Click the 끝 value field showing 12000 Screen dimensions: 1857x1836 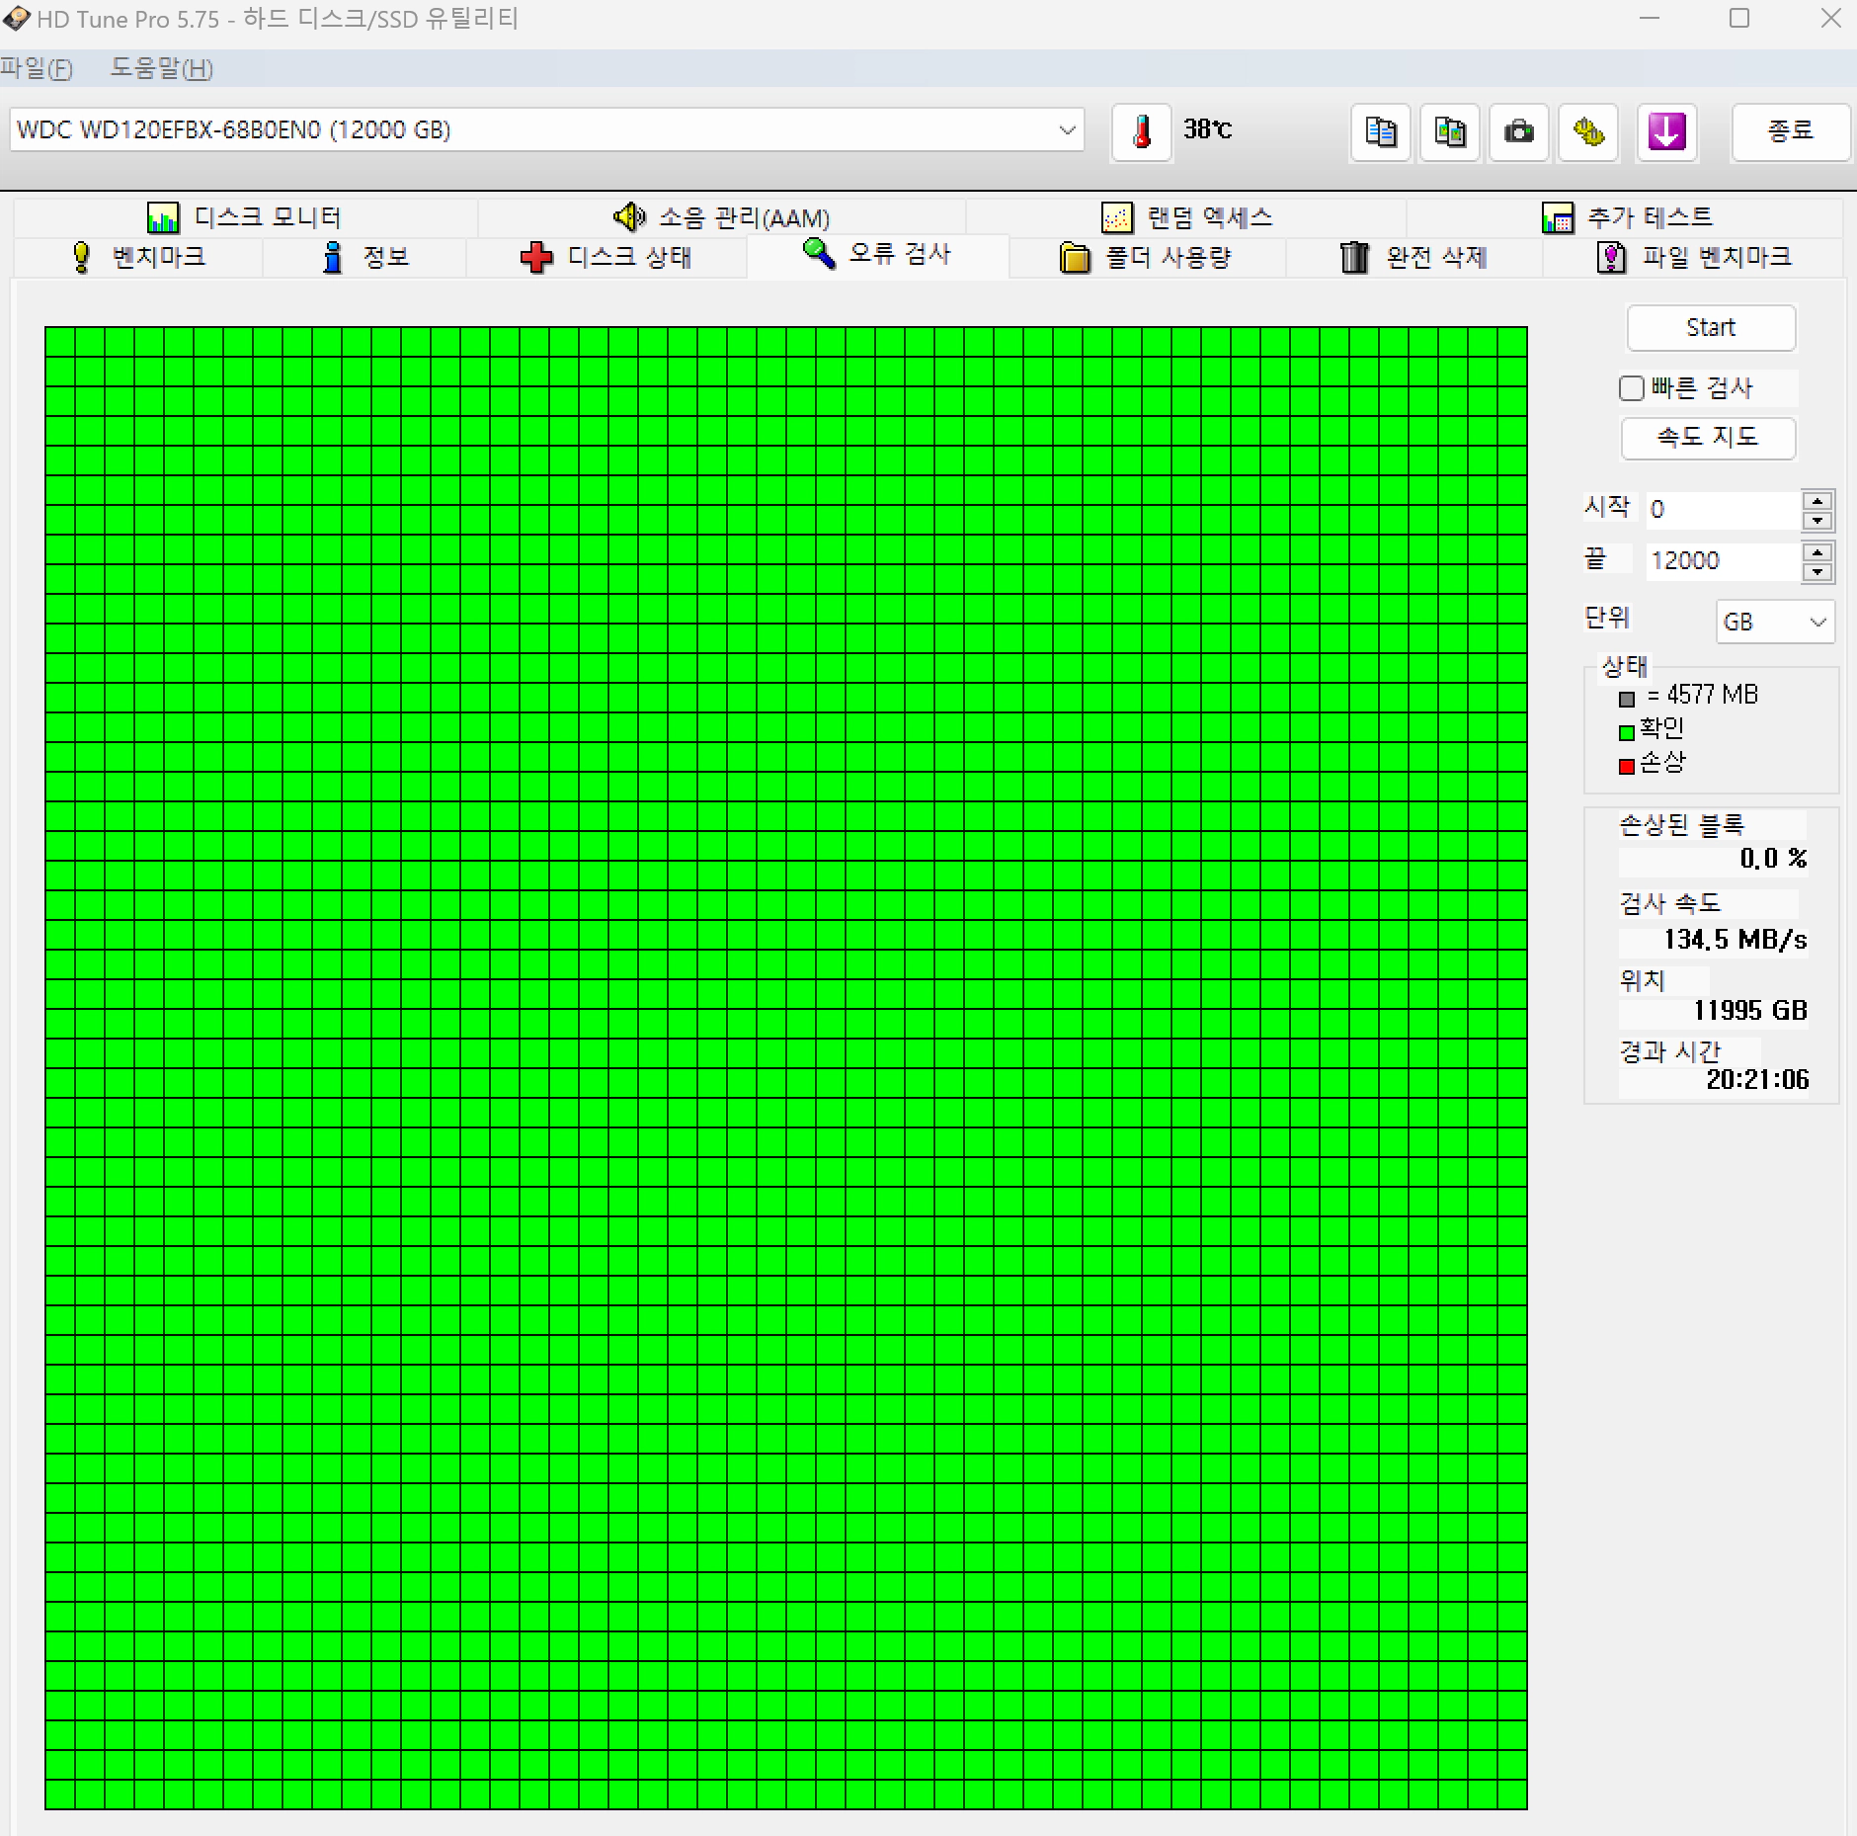[1722, 560]
